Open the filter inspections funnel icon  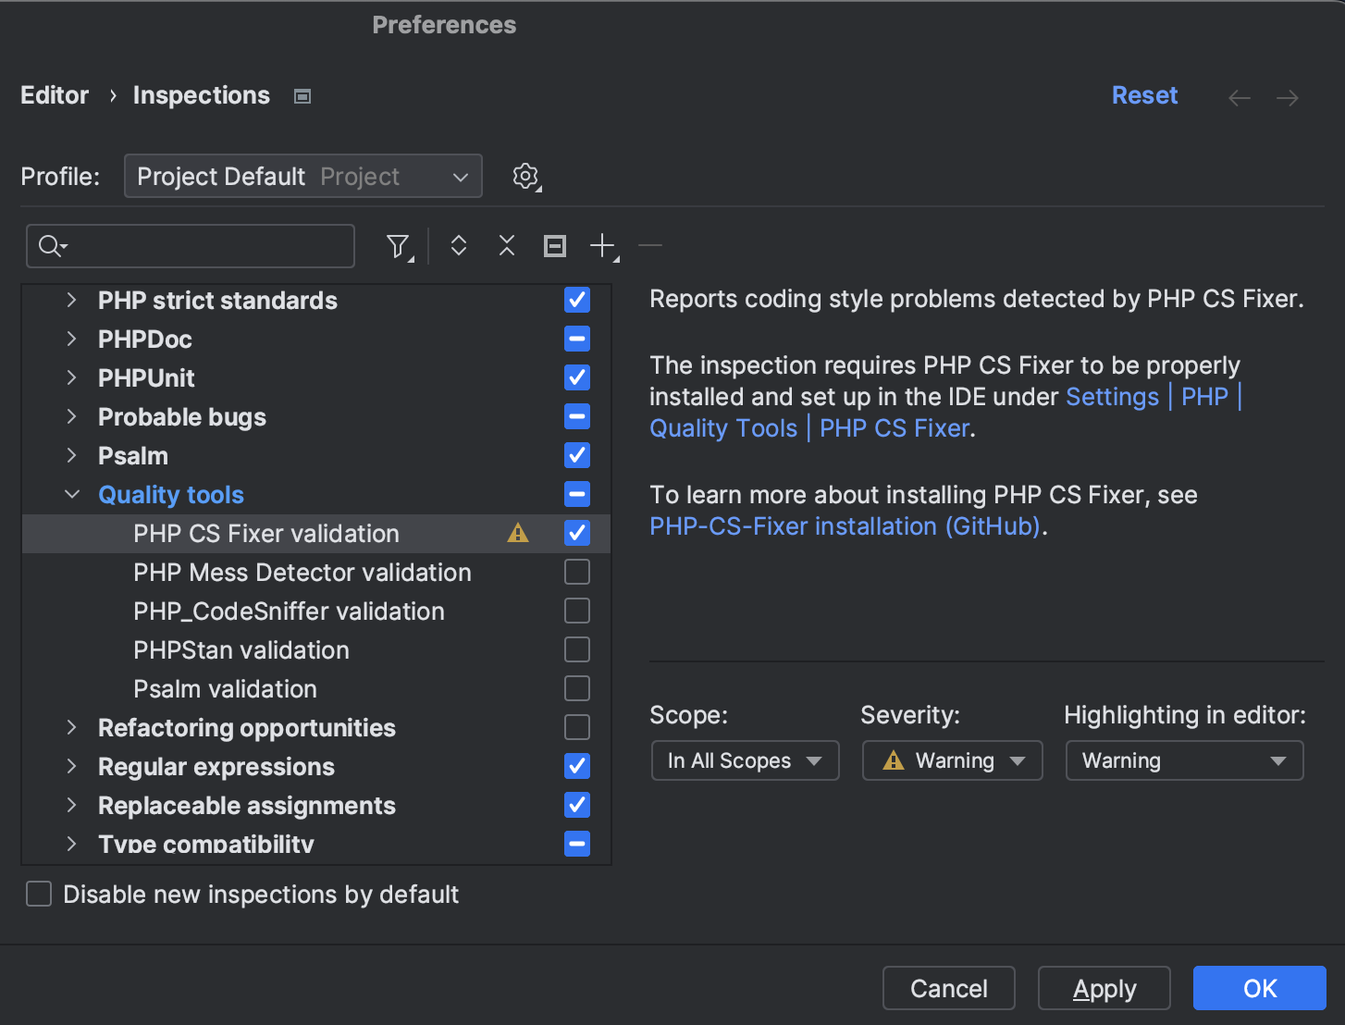398,246
